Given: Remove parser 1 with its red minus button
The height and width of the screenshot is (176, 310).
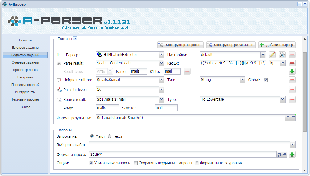Looking at the screenshot, I should (292, 55).
